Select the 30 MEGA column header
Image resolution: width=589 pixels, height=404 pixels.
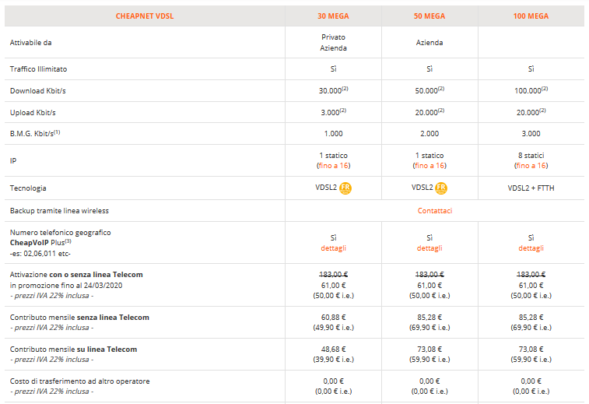tap(333, 16)
